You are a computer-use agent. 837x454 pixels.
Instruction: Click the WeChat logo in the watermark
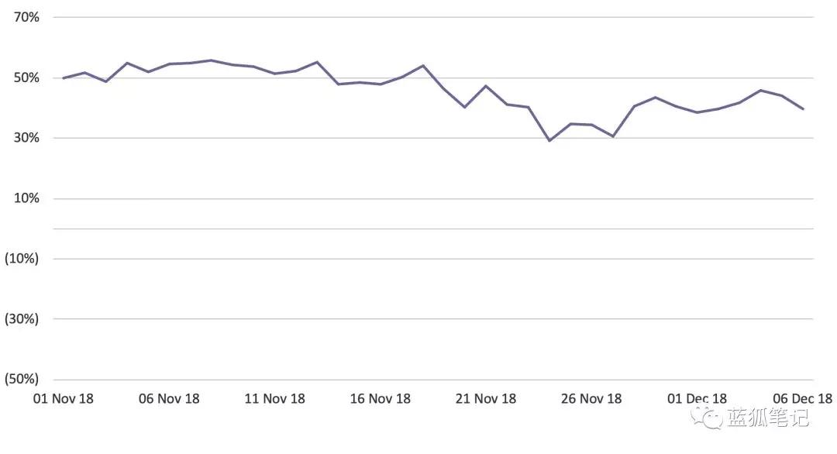pyautogui.click(x=707, y=418)
